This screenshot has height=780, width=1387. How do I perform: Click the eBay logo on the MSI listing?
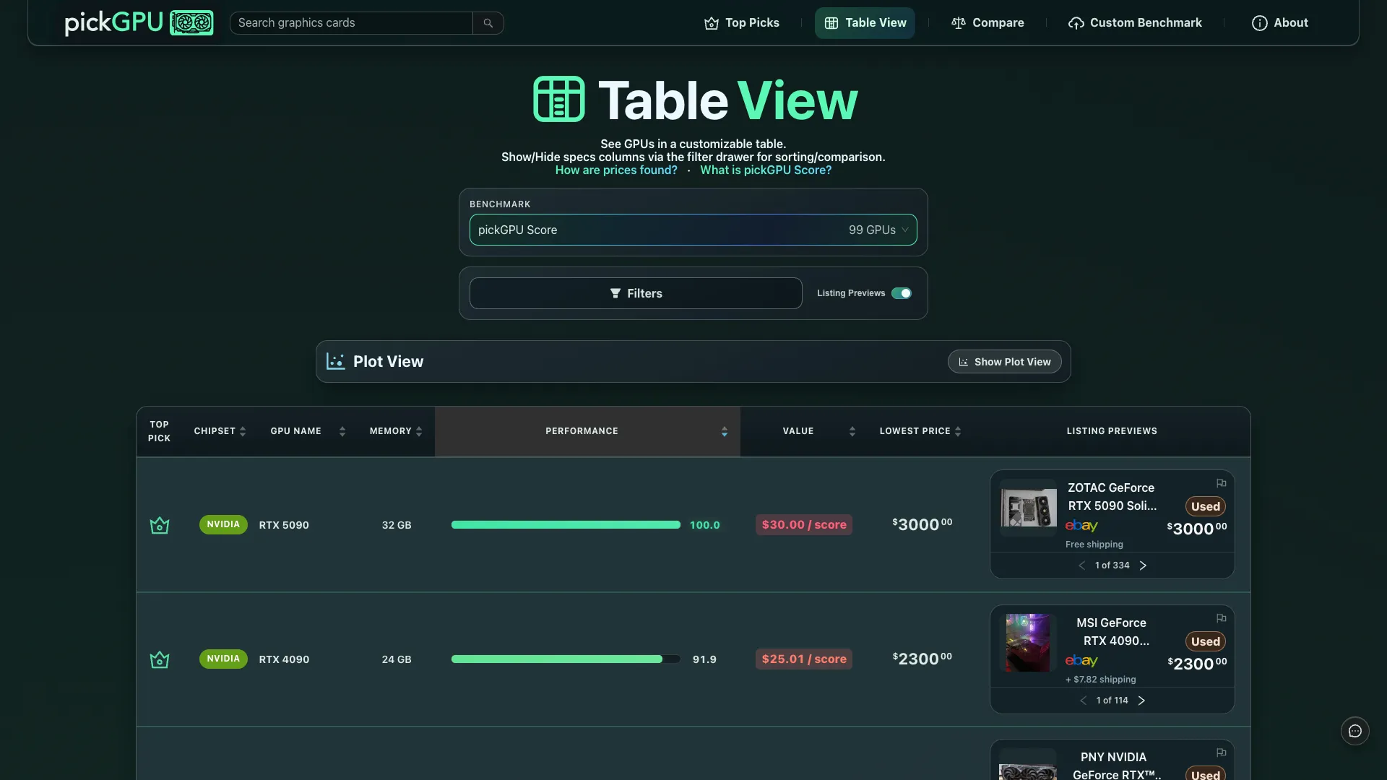click(1081, 661)
